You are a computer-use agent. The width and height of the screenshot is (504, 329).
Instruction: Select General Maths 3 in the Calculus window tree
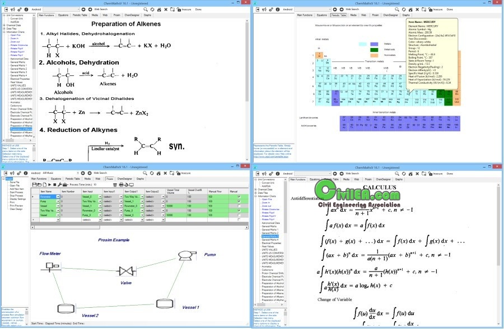pyautogui.click(x=270, y=236)
